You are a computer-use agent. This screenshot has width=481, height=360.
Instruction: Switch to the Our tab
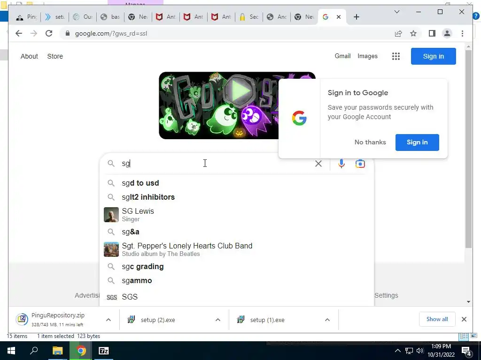point(83,17)
